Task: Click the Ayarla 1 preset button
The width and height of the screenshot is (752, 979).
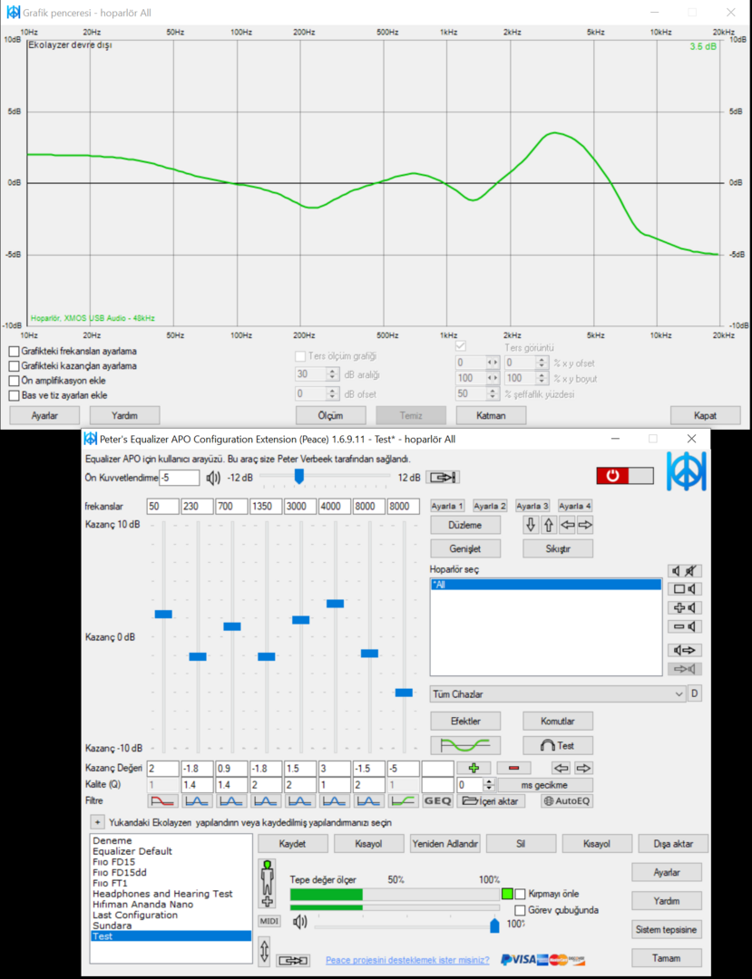Action: point(447,506)
